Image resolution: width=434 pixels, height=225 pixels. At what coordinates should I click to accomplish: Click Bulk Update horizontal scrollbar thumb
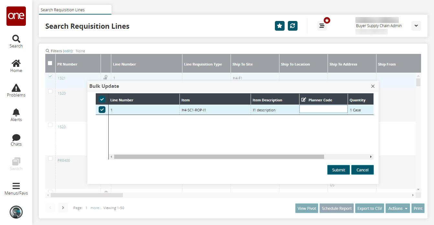[219, 157]
